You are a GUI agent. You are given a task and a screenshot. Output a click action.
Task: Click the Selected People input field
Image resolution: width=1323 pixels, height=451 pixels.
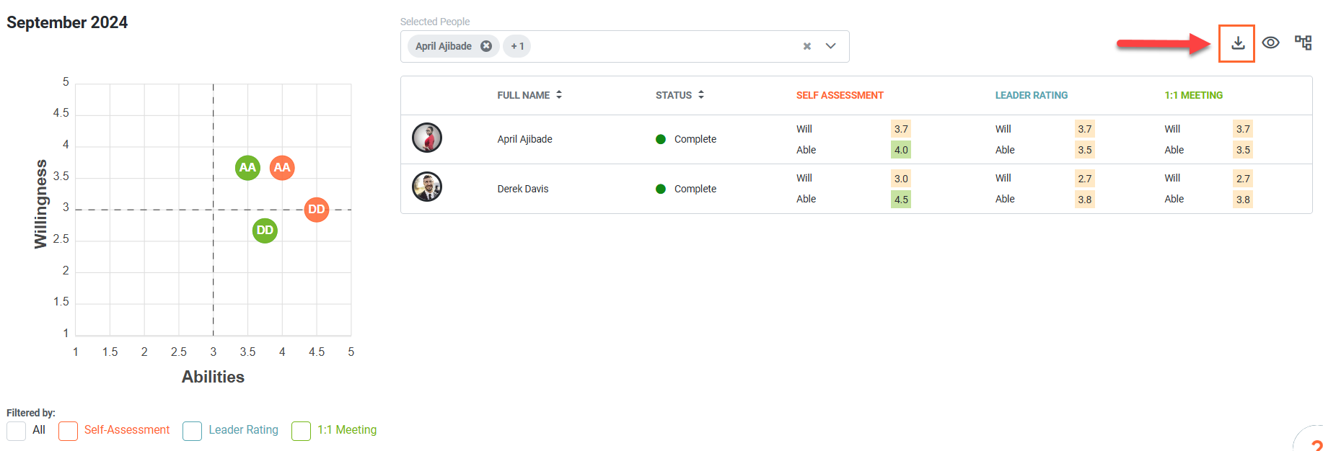point(625,46)
